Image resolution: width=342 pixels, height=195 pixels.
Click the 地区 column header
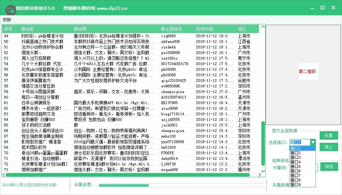click(x=247, y=29)
